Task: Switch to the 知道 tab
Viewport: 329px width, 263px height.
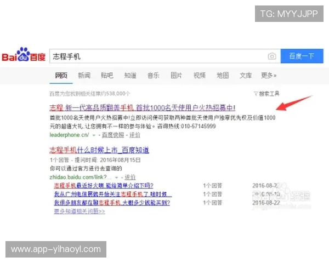Action: pos(130,75)
